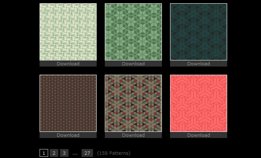This screenshot has width=261, height=158.
Task: Click the '(158 Patterns)' count text
Action: (114, 153)
